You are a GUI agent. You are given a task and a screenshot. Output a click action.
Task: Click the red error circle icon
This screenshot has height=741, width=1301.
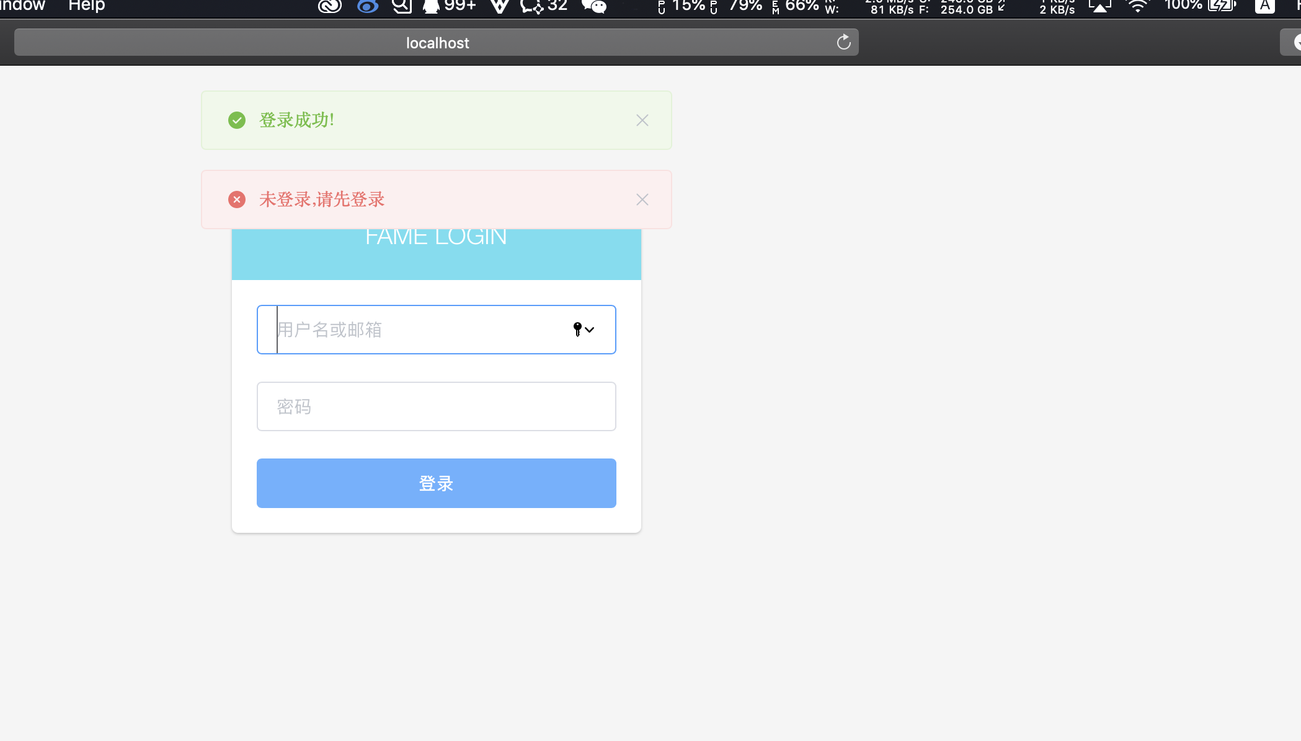(x=237, y=199)
